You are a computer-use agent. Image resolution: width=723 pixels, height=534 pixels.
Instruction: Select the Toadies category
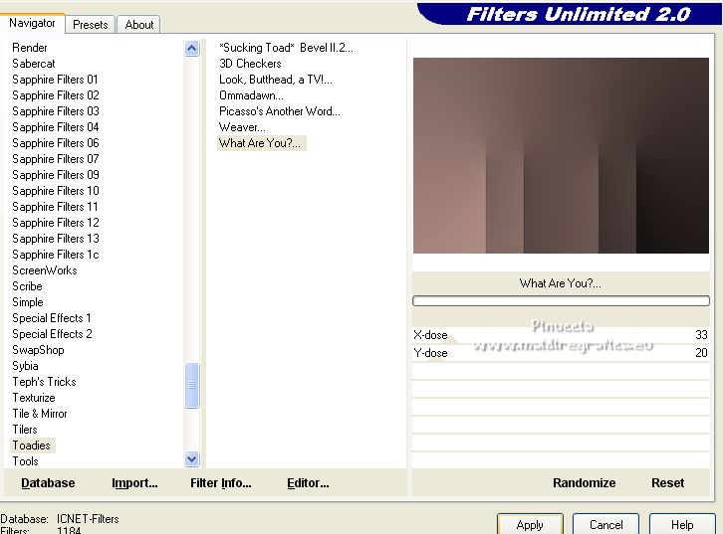[31, 445]
